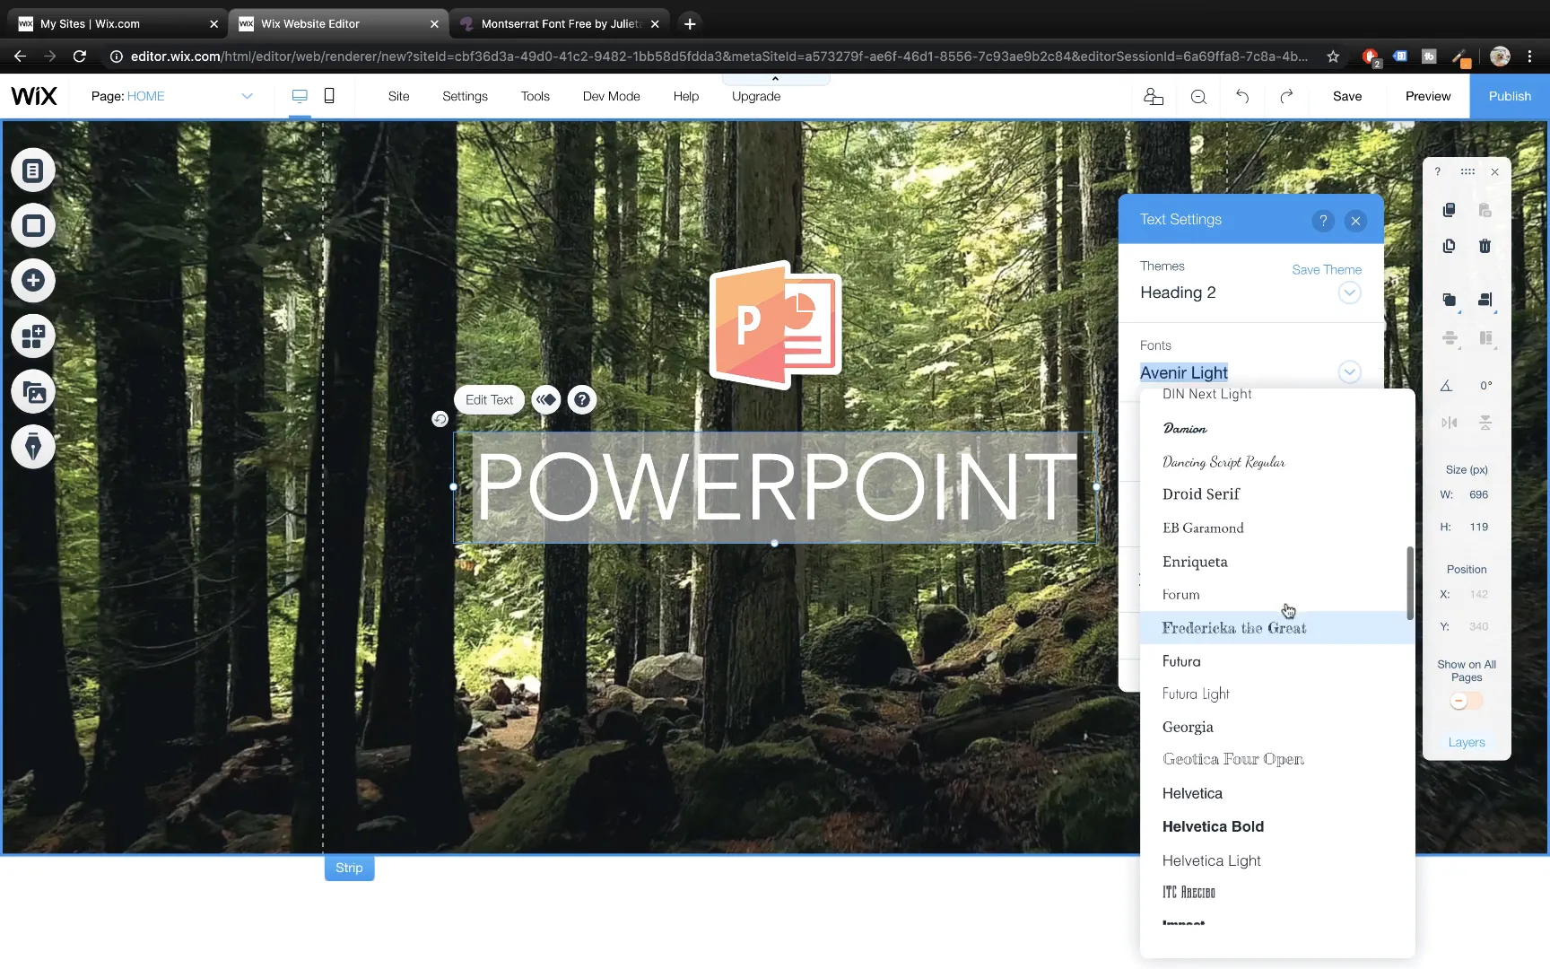Select the Helvetica Bold font
1550x969 pixels.
[1277, 826]
